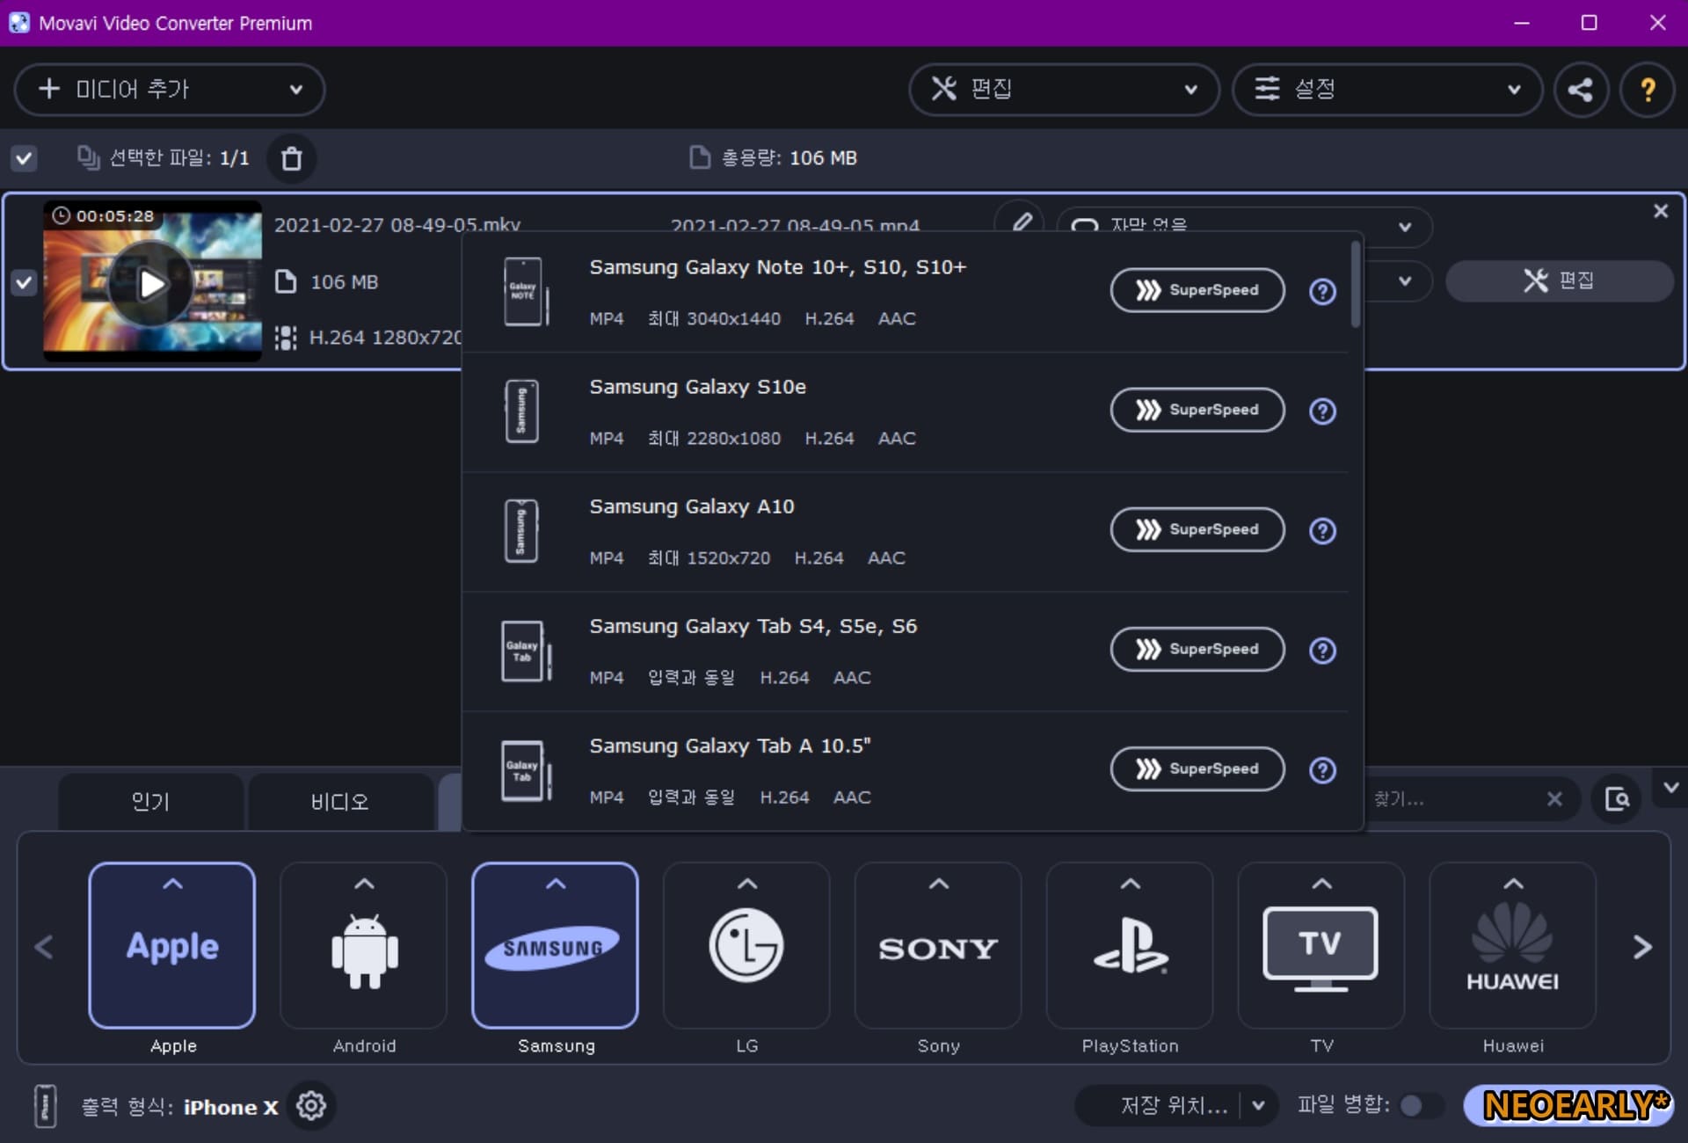
Task: Switch to the 인기 tab
Action: (x=150, y=801)
